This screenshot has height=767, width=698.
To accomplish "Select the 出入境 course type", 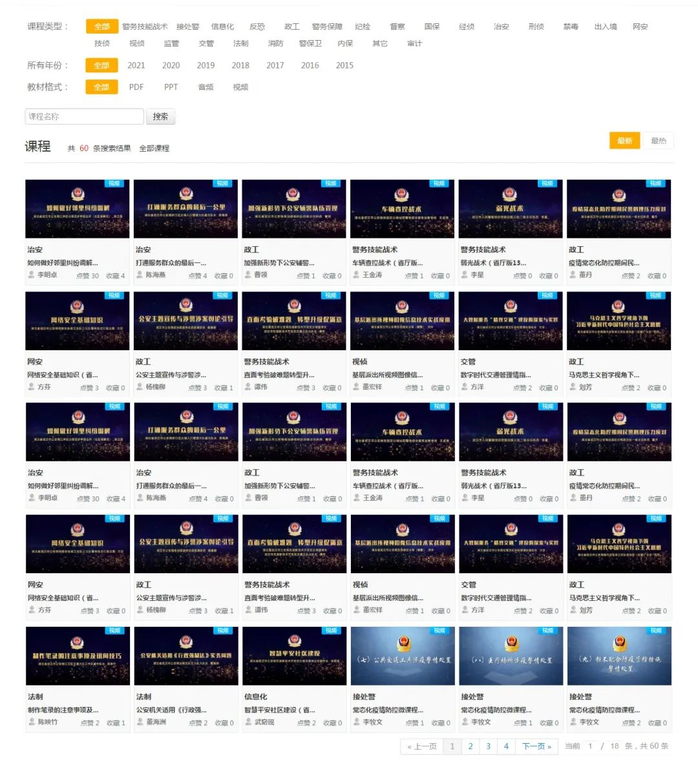I will tap(606, 26).
